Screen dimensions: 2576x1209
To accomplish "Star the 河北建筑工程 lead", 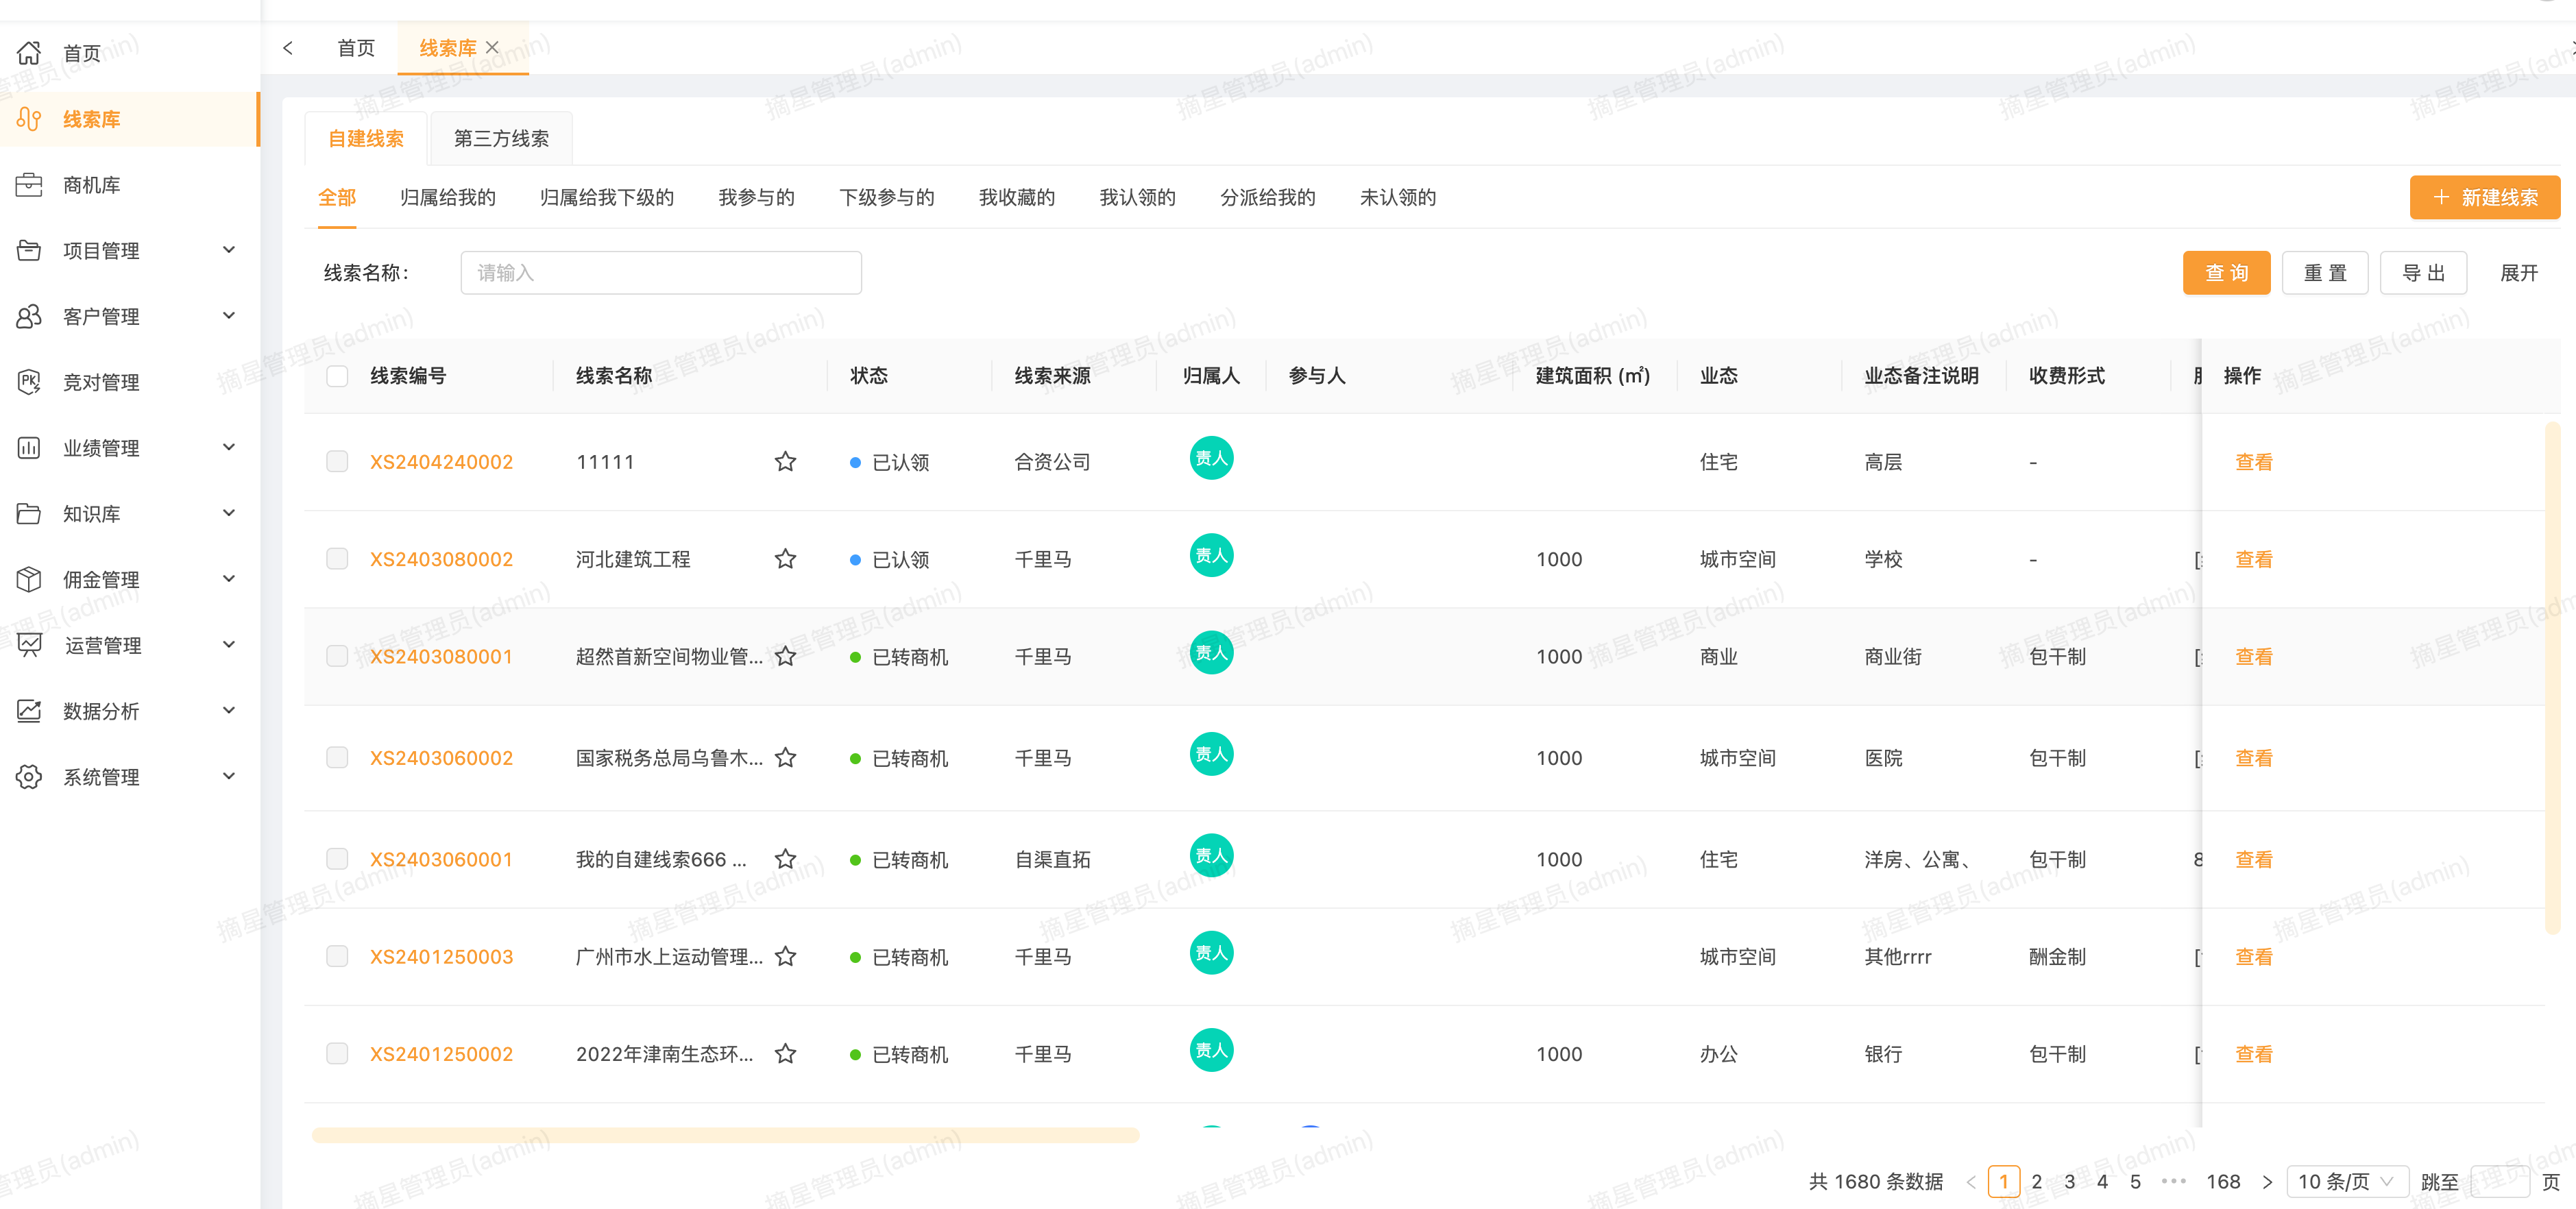I will click(785, 558).
